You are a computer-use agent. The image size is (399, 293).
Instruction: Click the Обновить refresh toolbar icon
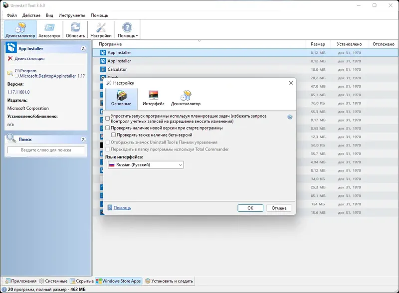(x=75, y=30)
